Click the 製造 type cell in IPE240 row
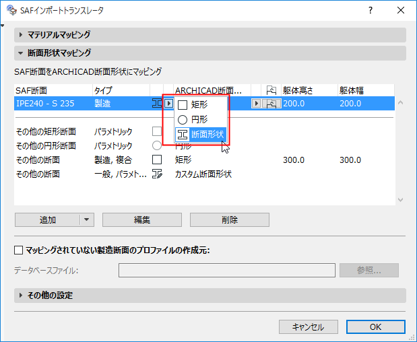Viewport: 417px width, 342px height. coord(102,104)
